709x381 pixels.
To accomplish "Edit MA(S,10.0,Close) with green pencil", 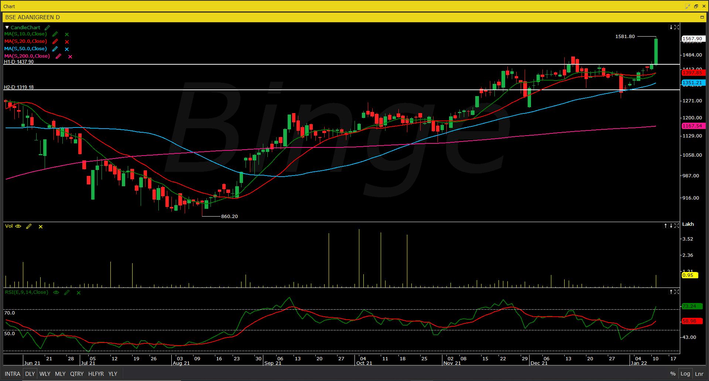I will [x=55, y=34].
